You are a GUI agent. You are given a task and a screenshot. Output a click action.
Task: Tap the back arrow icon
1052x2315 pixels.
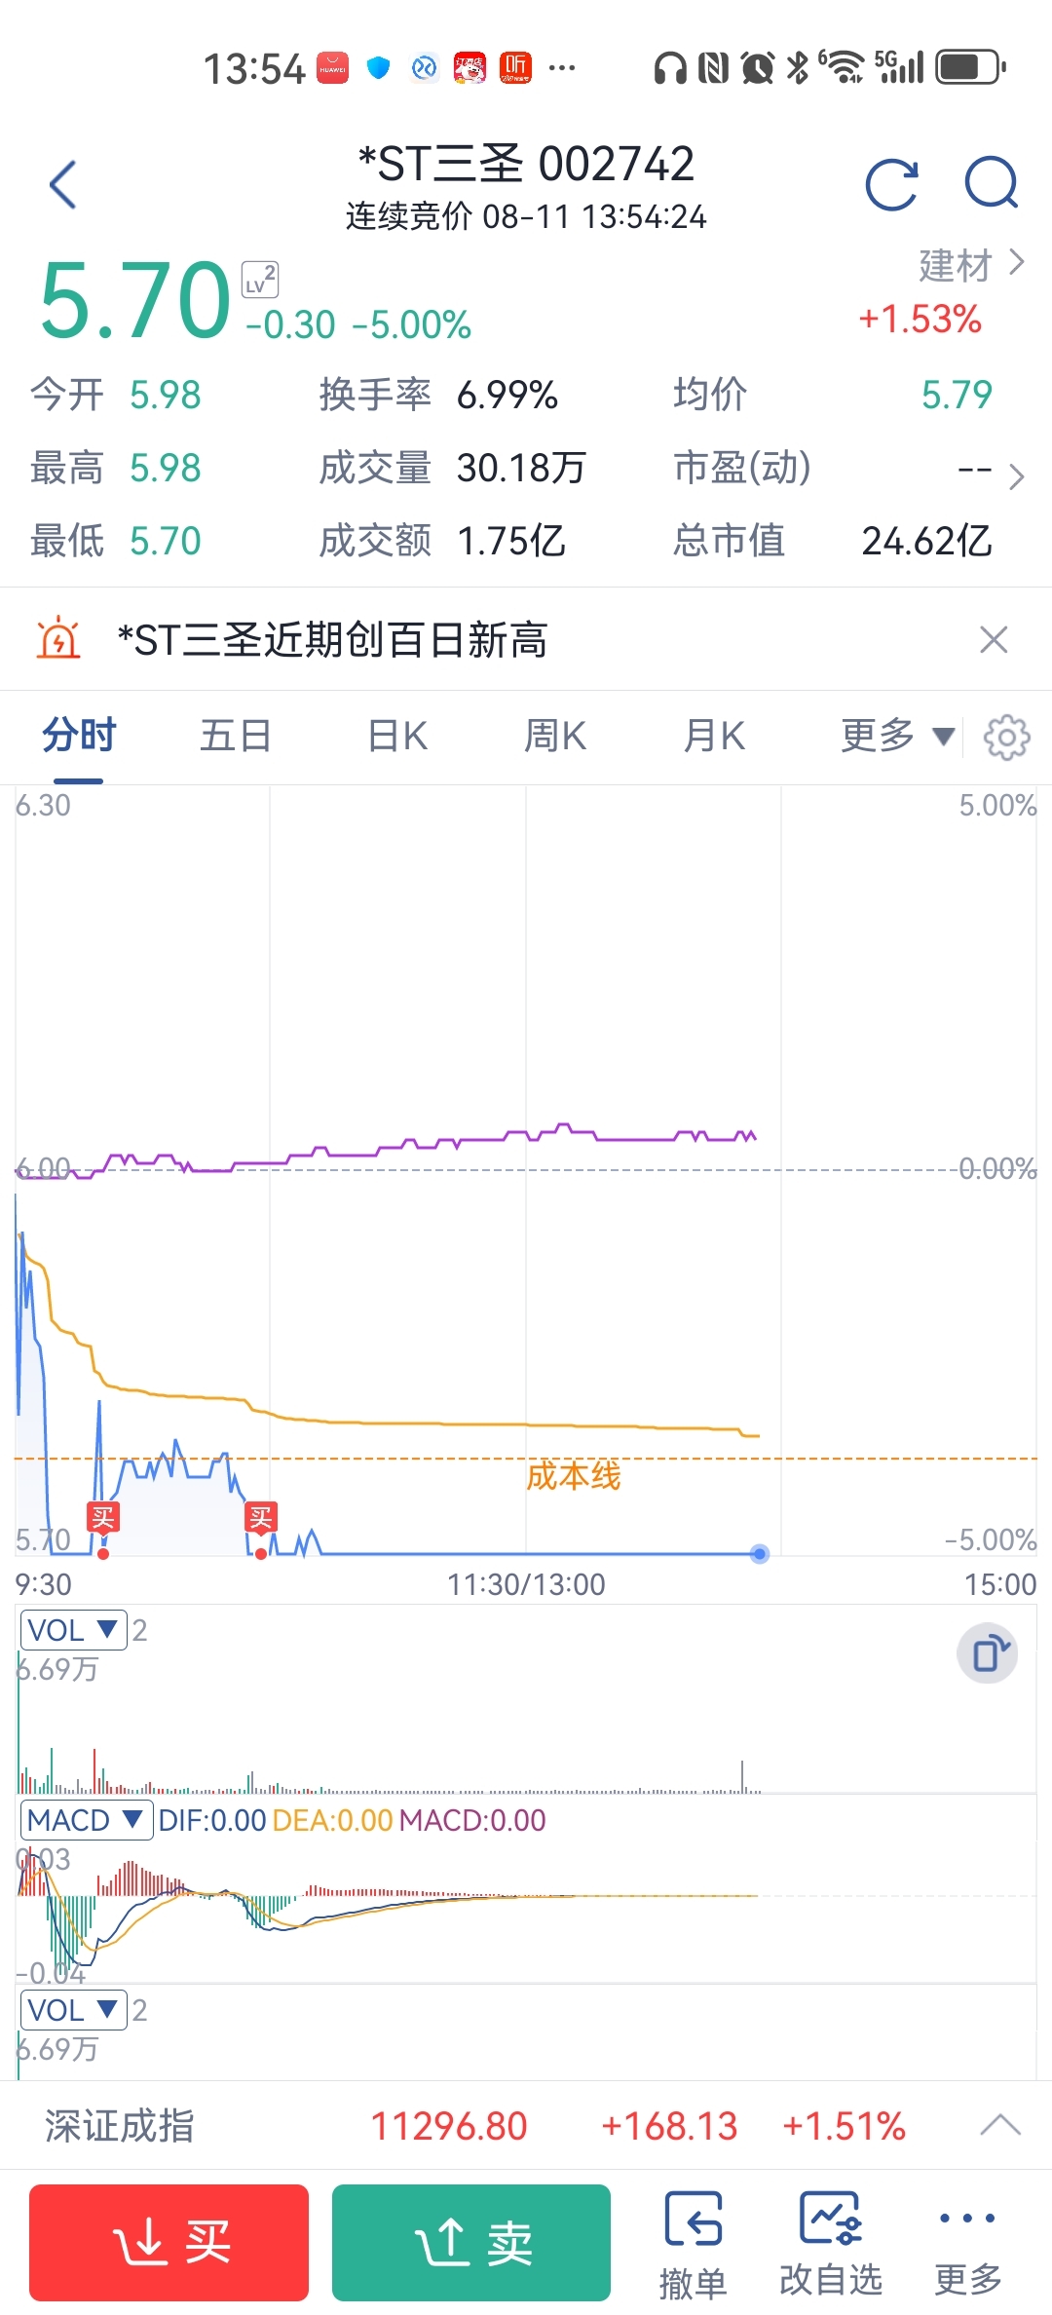[62, 184]
